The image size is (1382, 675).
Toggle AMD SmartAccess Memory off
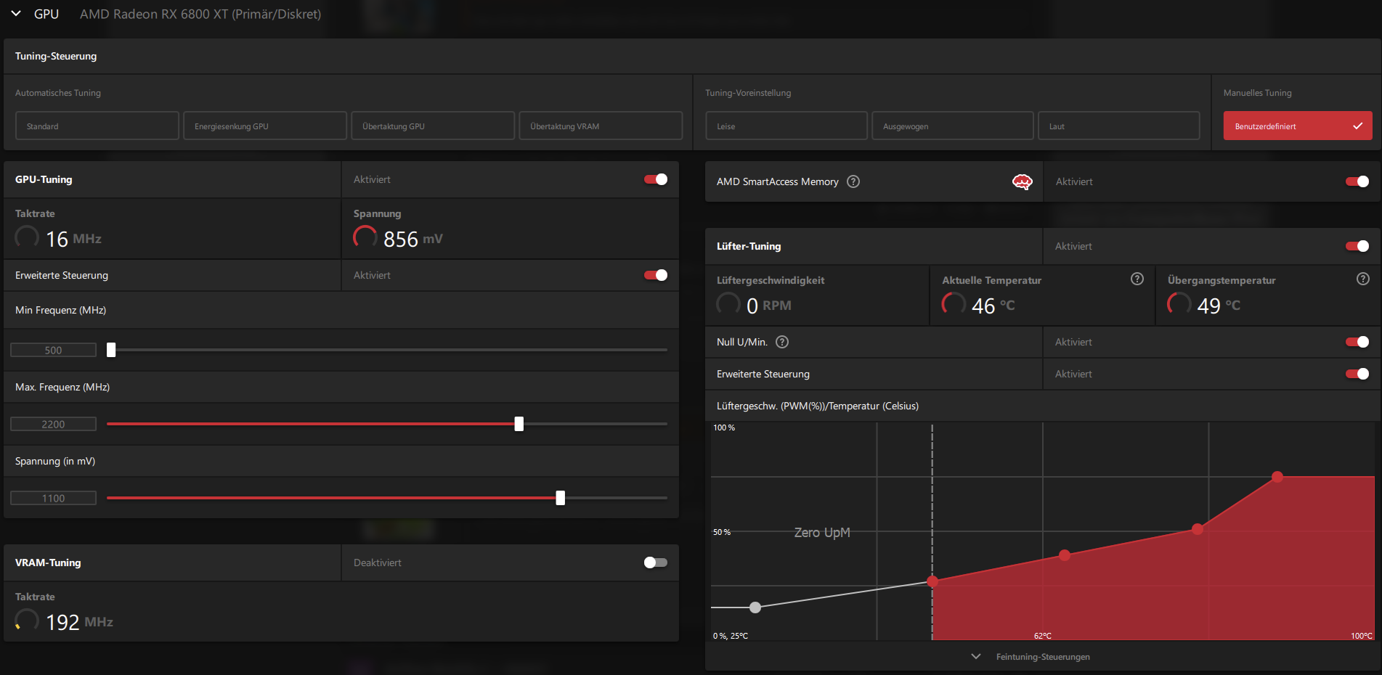pyautogui.click(x=1357, y=181)
